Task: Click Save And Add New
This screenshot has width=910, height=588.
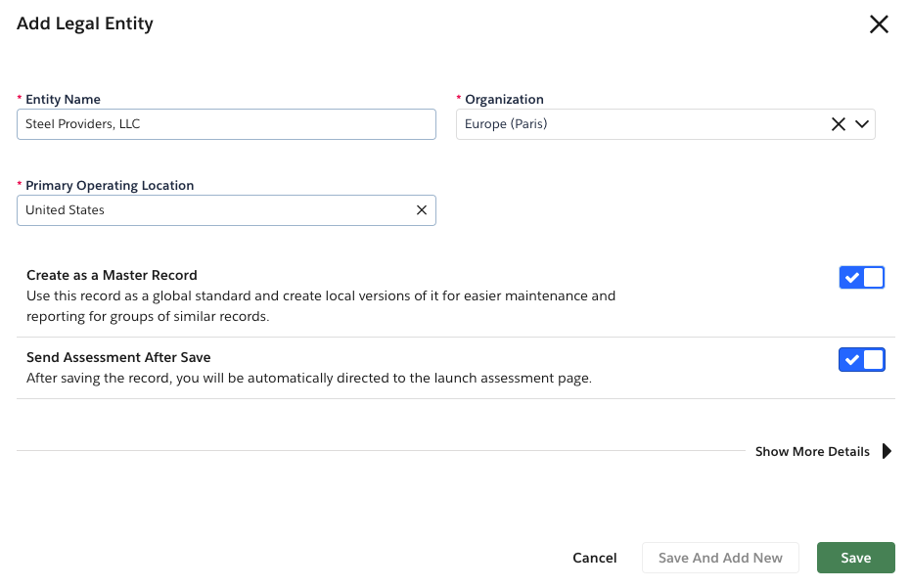Action: click(720, 558)
